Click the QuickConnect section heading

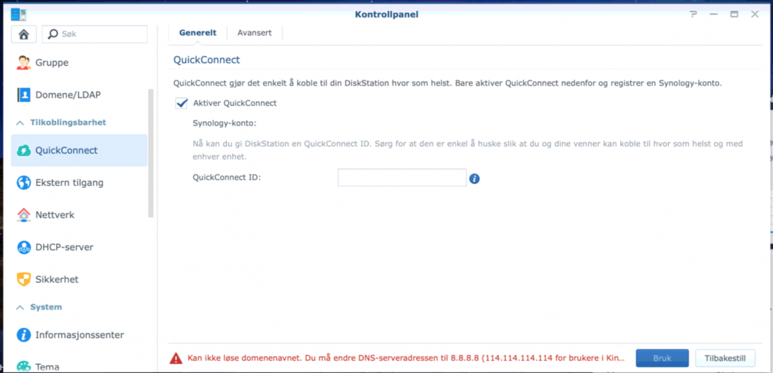(x=207, y=60)
